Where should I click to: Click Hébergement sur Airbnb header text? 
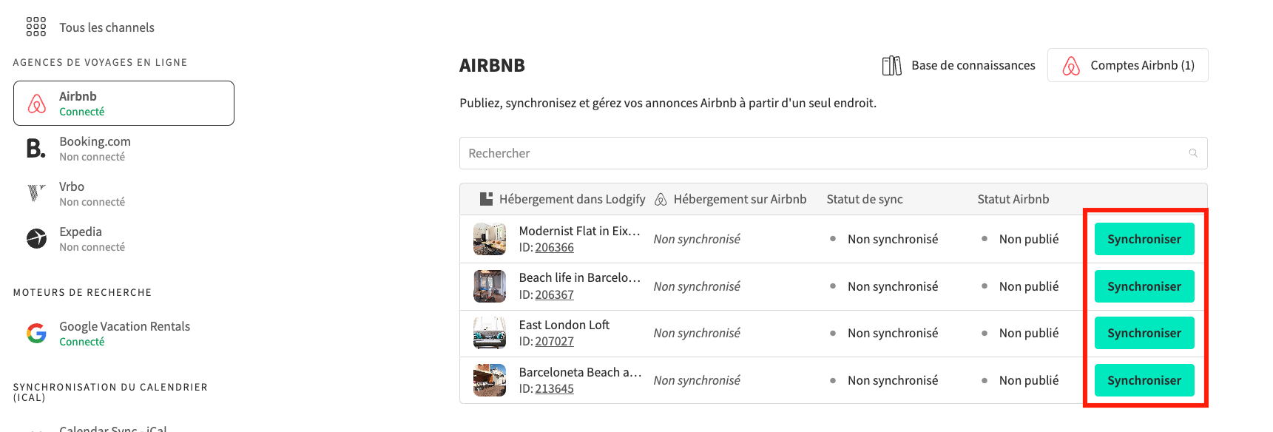[x=740, y=199]
